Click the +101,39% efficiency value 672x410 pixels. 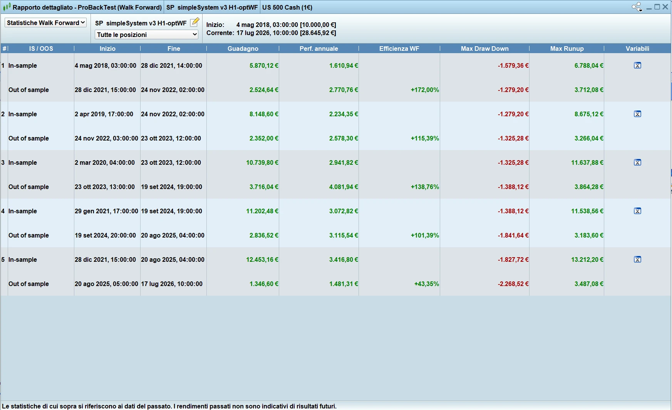click(x=425, y=235)
